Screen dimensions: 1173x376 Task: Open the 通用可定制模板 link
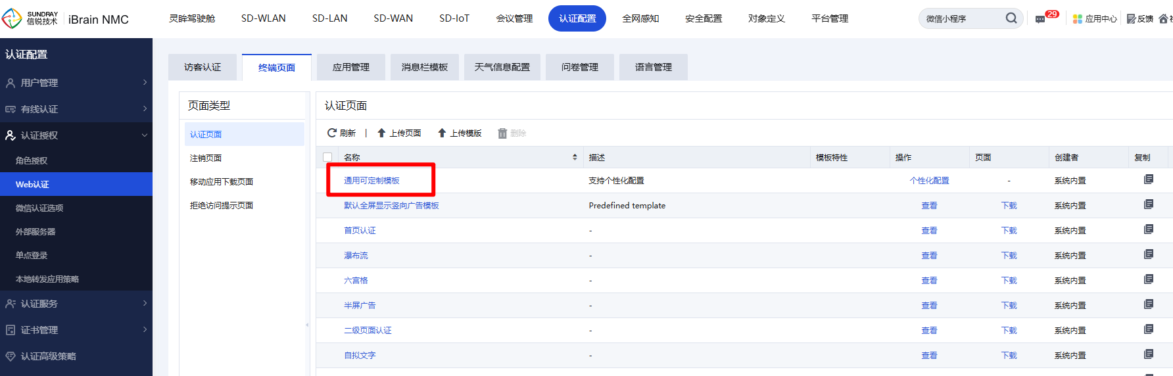(x=371, y=181)
